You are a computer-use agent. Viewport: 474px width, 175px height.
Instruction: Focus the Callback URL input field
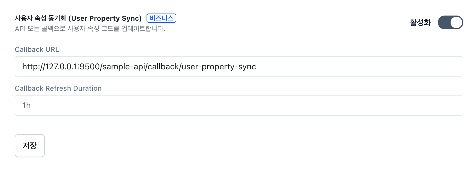point(239,66)
